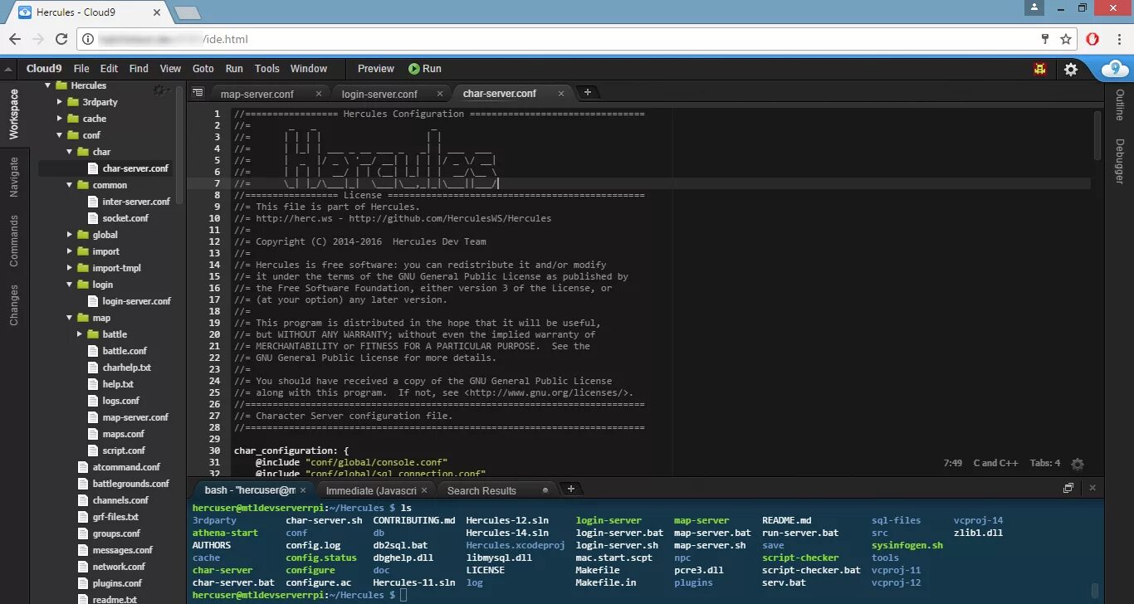Open socket.conf in the file tree
This screenshot has height=604, width=1134.
coord(125,218)
